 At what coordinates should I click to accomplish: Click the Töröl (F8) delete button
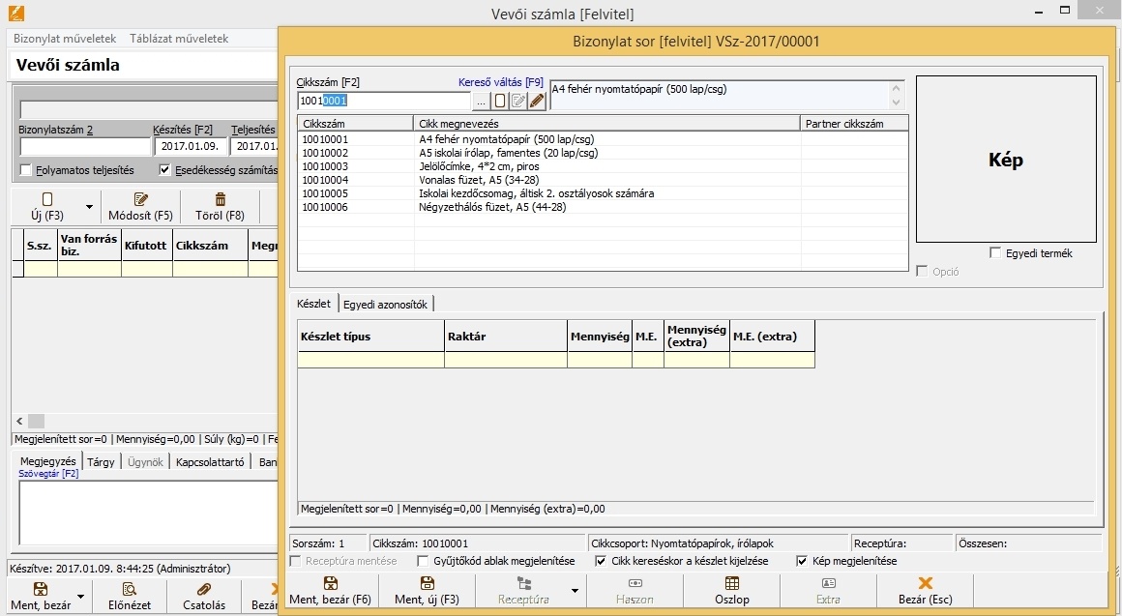tap(220, 207)
